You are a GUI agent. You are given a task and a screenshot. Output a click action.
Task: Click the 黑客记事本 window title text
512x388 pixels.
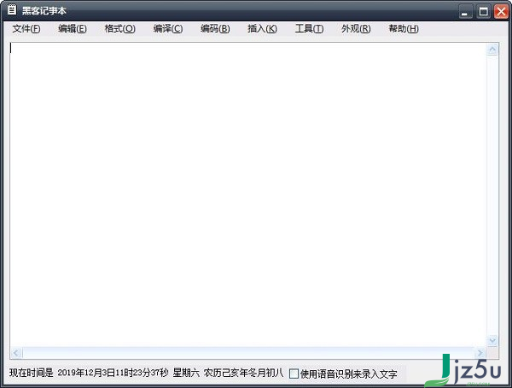point(44,10)
